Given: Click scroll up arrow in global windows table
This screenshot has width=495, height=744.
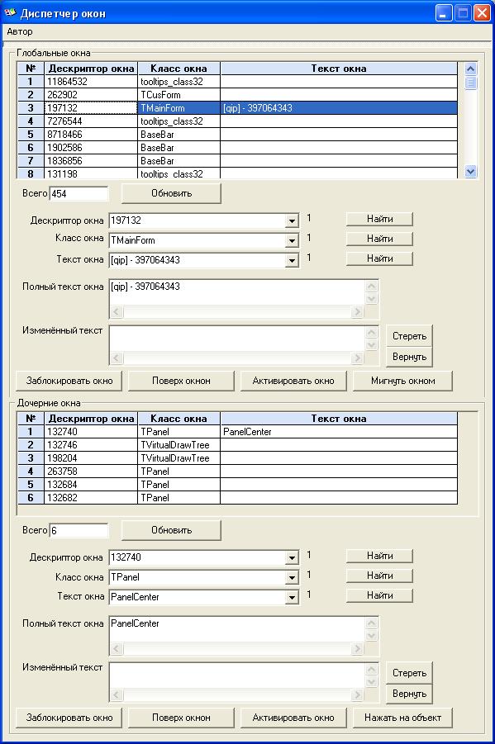Looking at the screenshot, I should click(x=470, y=69).
